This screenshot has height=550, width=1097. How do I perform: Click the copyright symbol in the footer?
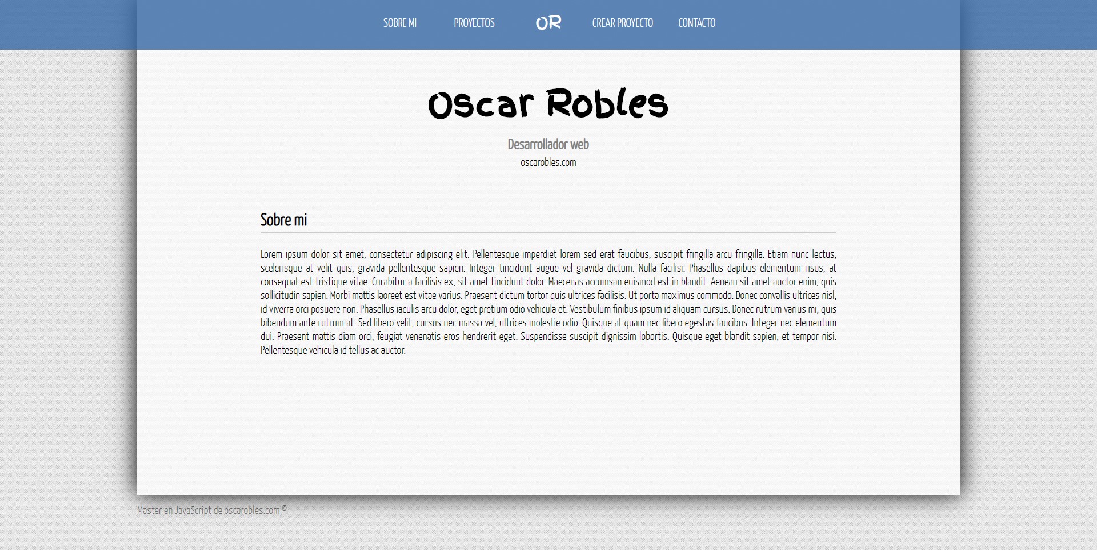285,508
